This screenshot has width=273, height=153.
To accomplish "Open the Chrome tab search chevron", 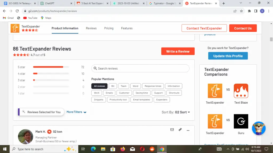I will [241, 3].
